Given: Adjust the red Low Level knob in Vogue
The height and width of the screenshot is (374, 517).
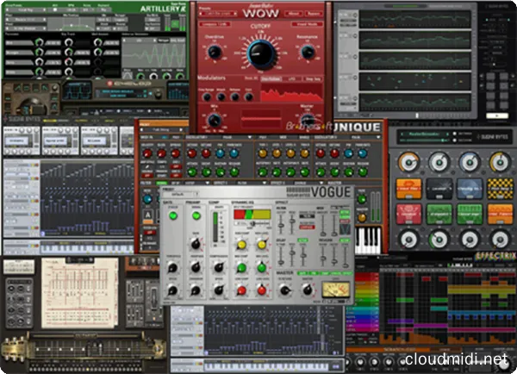Looking at the screenshot, I should point(262,290).
